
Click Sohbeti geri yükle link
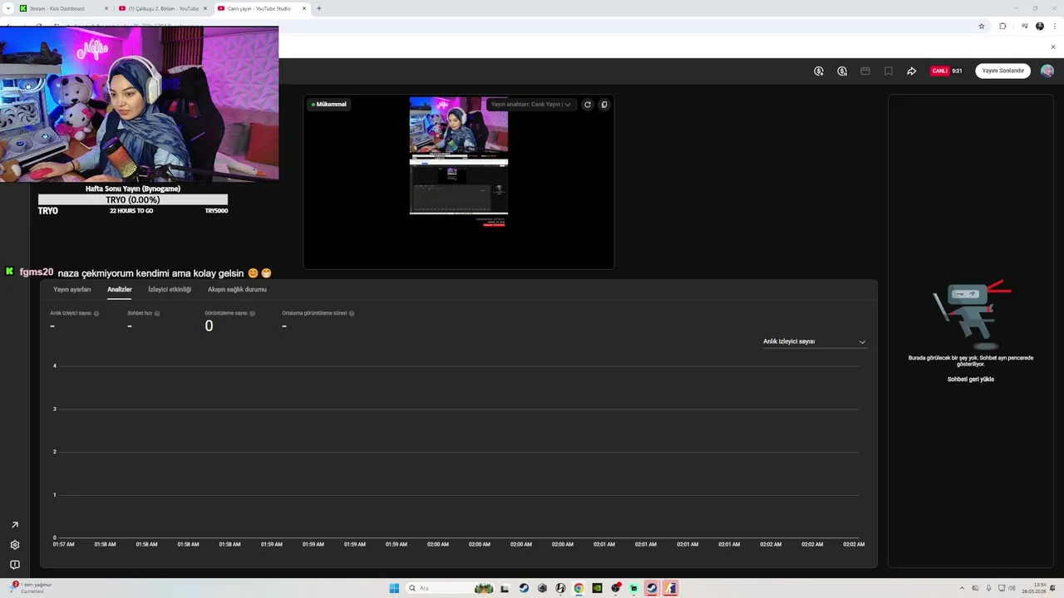pos(971,380)
